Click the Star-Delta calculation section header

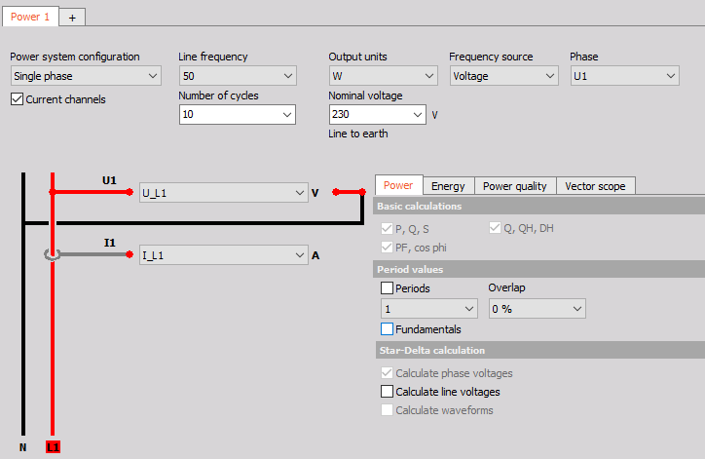click(x=540, y=350)
